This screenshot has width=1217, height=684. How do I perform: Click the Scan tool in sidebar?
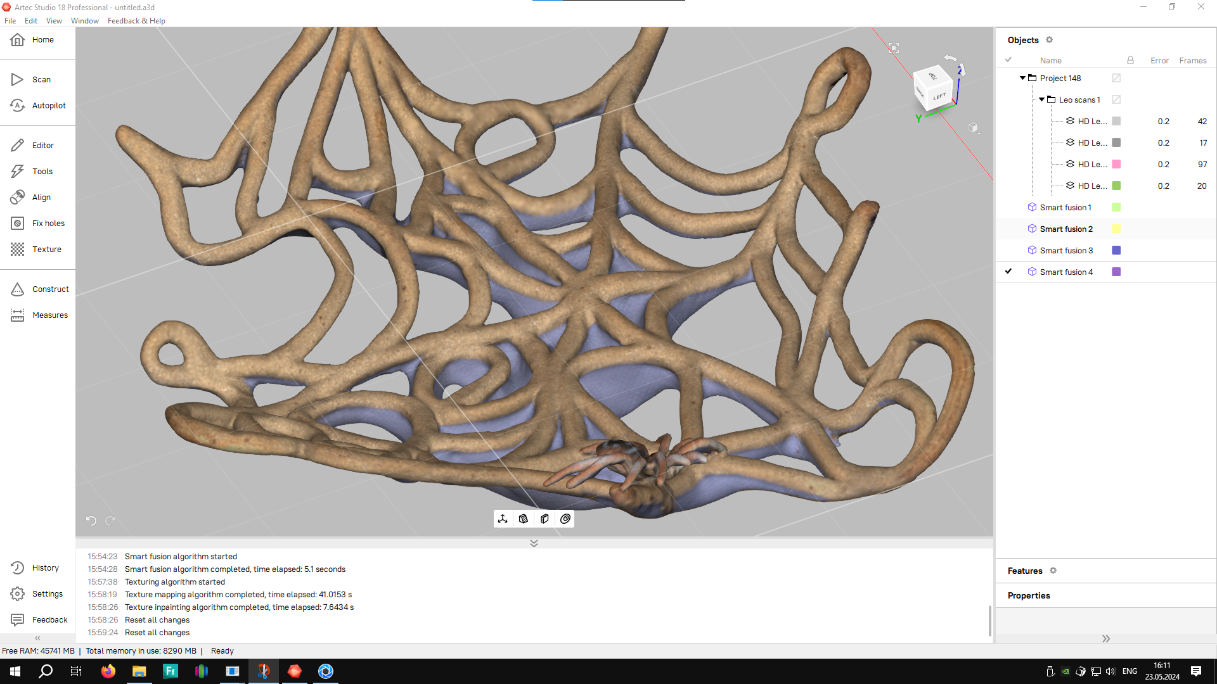[41, 79]
